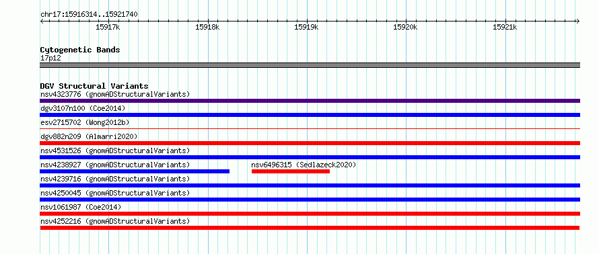
Task: Click the 15917k ruler tick label
Action: click(x=108, y=27)
